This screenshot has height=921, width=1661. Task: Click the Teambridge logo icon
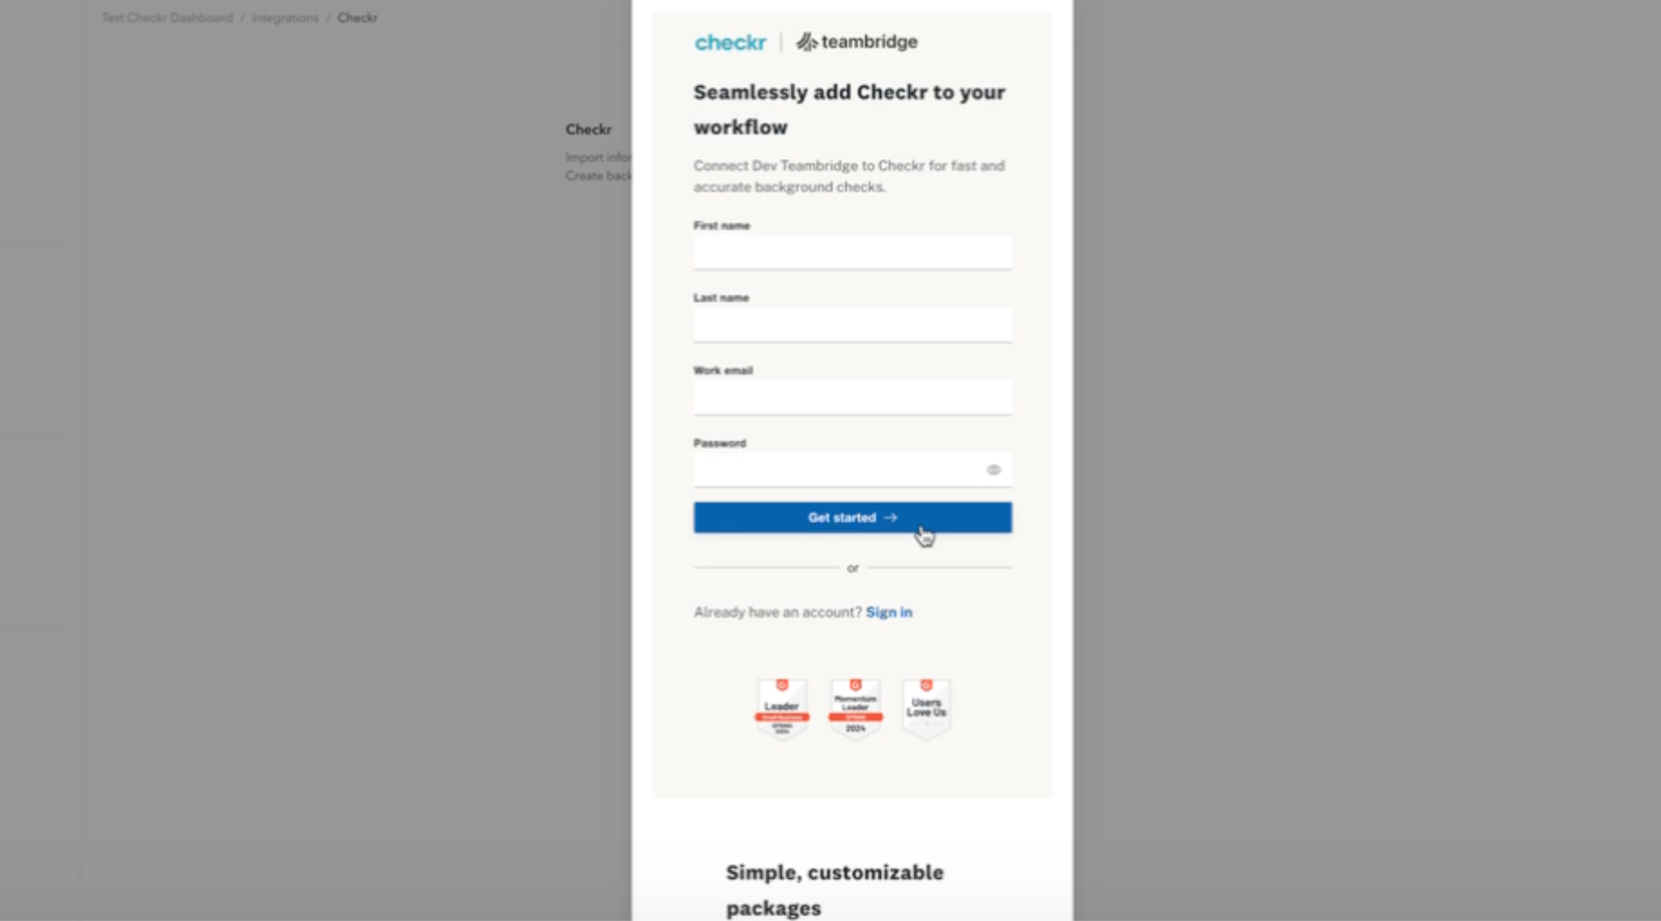click(x=806, y=42)
